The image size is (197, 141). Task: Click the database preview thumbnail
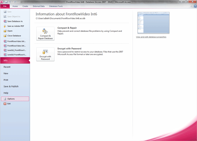(x=153, y=23)
